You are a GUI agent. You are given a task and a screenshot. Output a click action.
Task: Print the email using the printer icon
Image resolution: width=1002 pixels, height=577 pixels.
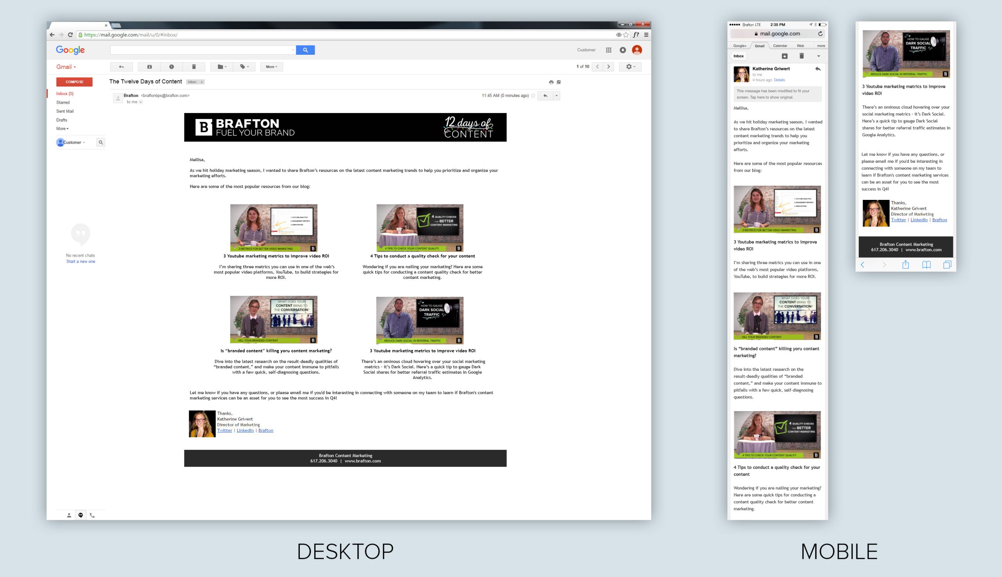551,82
